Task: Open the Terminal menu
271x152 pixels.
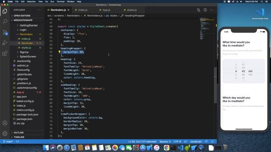Action: tap(61, 2)
